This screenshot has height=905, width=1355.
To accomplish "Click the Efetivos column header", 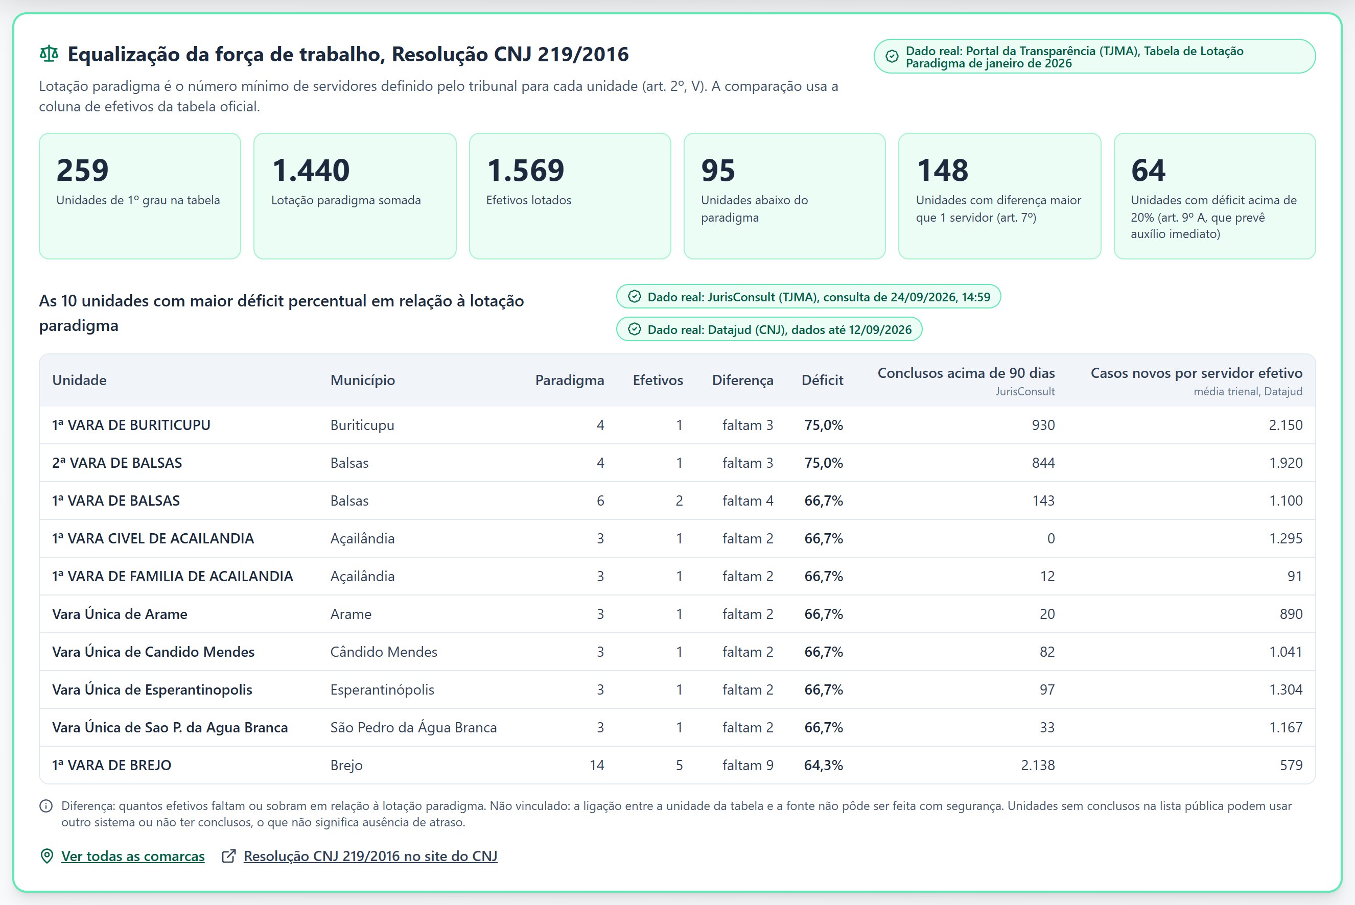I will pos(658,380).
